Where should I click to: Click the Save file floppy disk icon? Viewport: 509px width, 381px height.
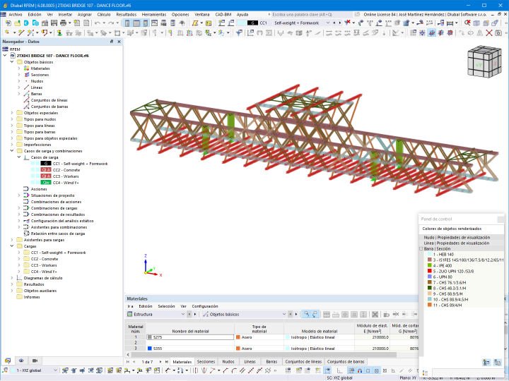tap(54, 23)
